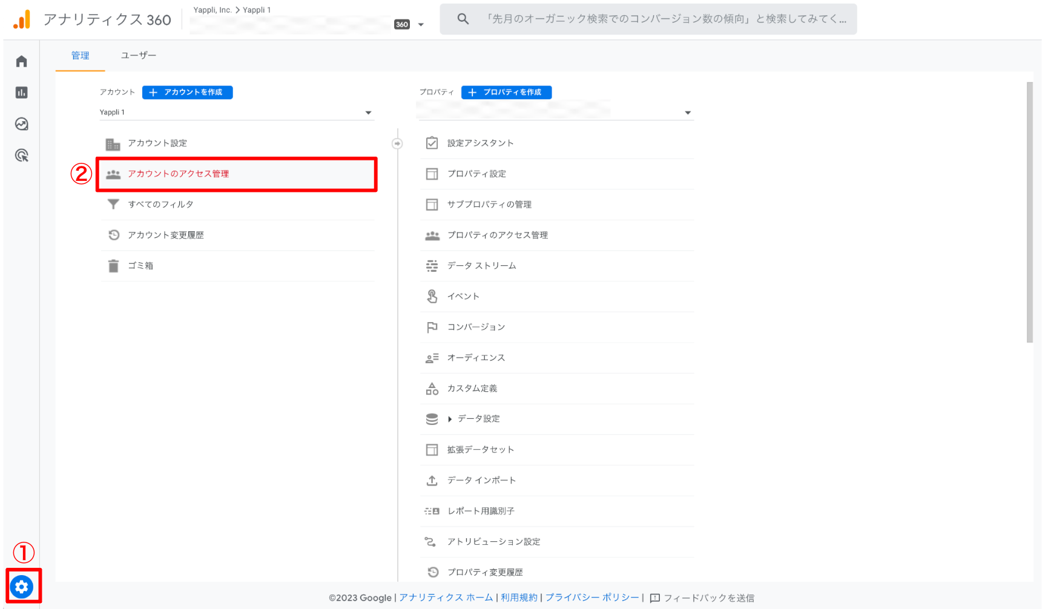Image resolution: width=1051 pixels, height=609 pixels.
Task: Click the column connector arrow circle
Action: [x=397, y=143]
